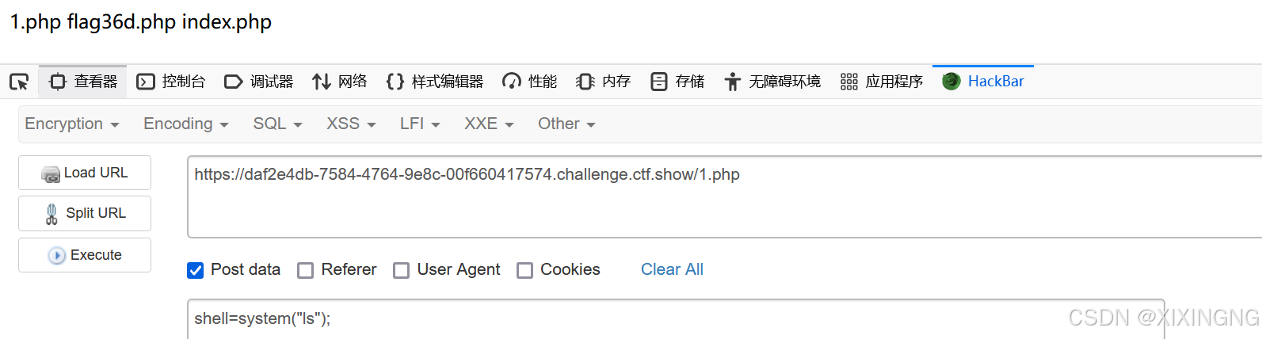1262x339 pixels.
Task: Open the Debugger (调试器) panel
Action: pos(259,82)
